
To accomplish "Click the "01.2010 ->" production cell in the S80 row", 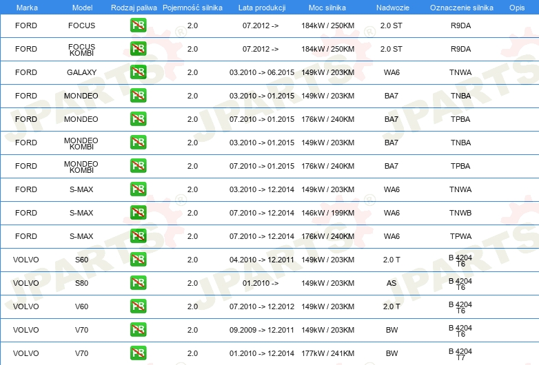I will click(261, 283).
